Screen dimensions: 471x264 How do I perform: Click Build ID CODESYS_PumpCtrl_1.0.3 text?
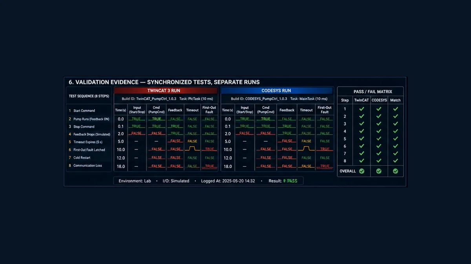pyautogui.click(x=259, y=99)
